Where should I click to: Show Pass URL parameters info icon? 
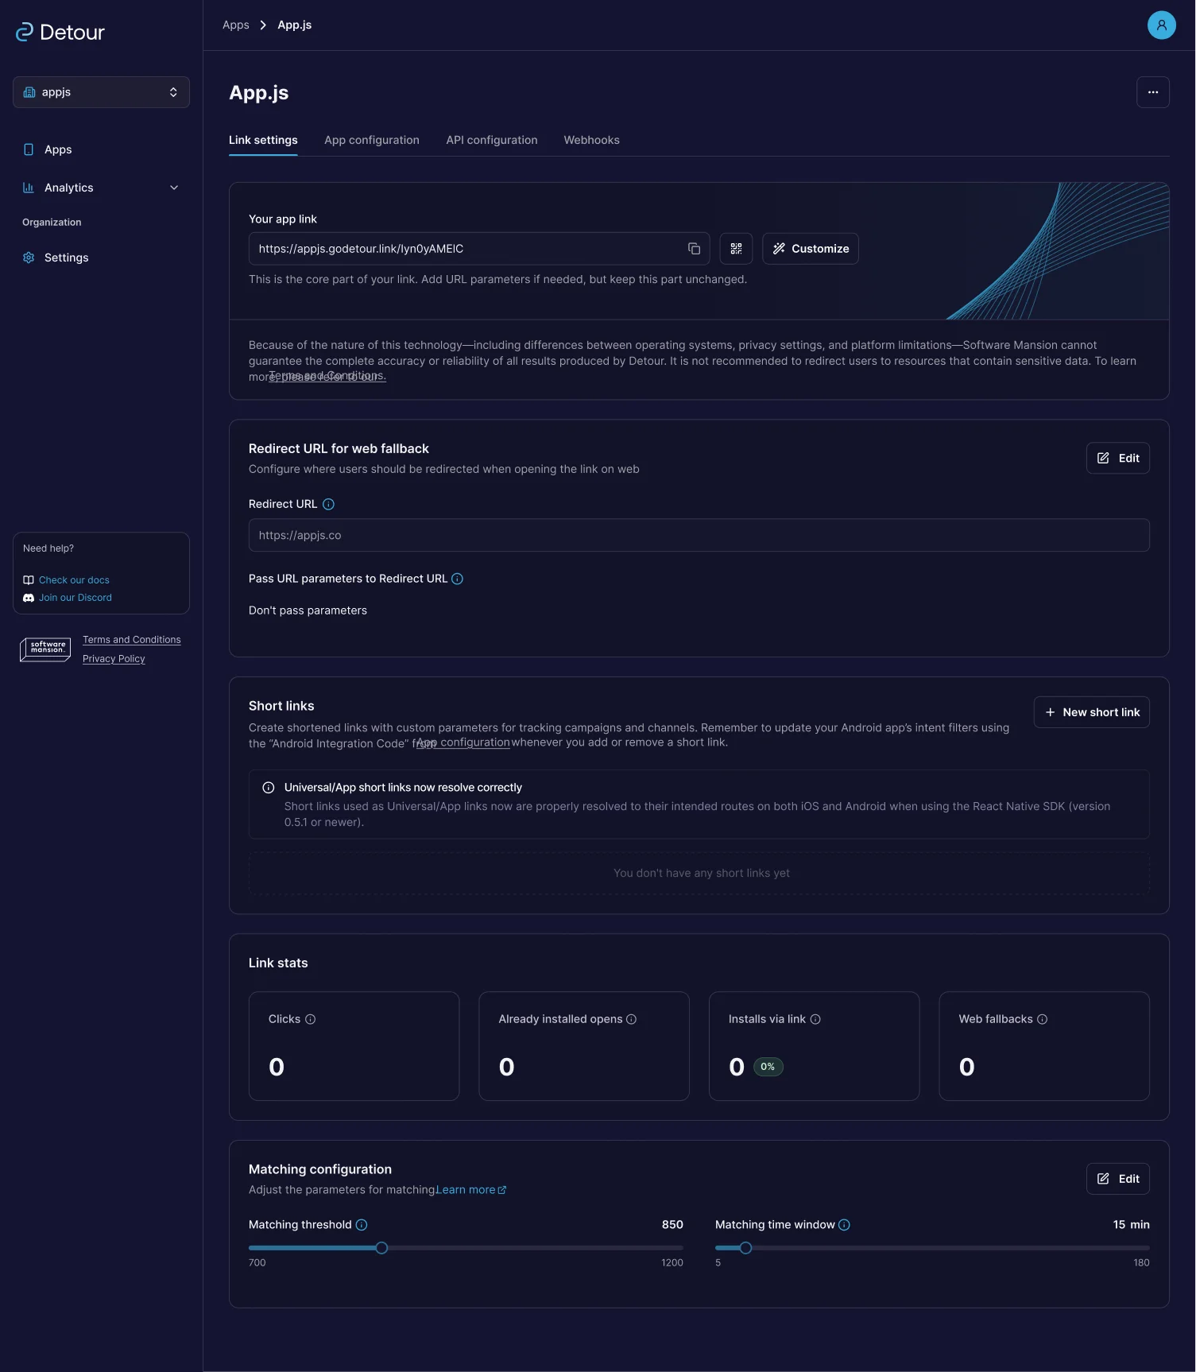457,579
